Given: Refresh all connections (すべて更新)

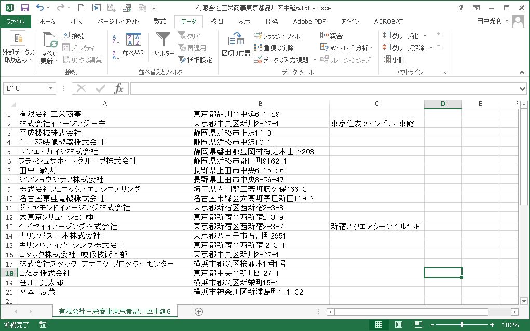Looking at the screenshot, I should coord(49,48).
